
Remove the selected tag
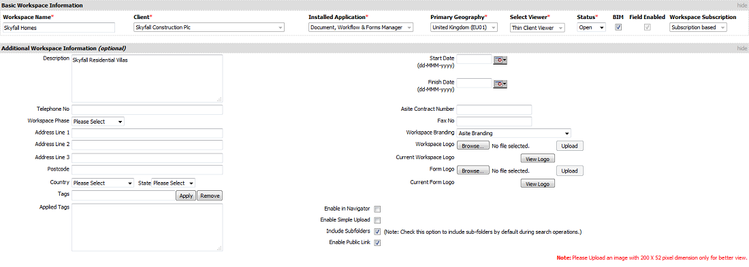click(209, 196)
